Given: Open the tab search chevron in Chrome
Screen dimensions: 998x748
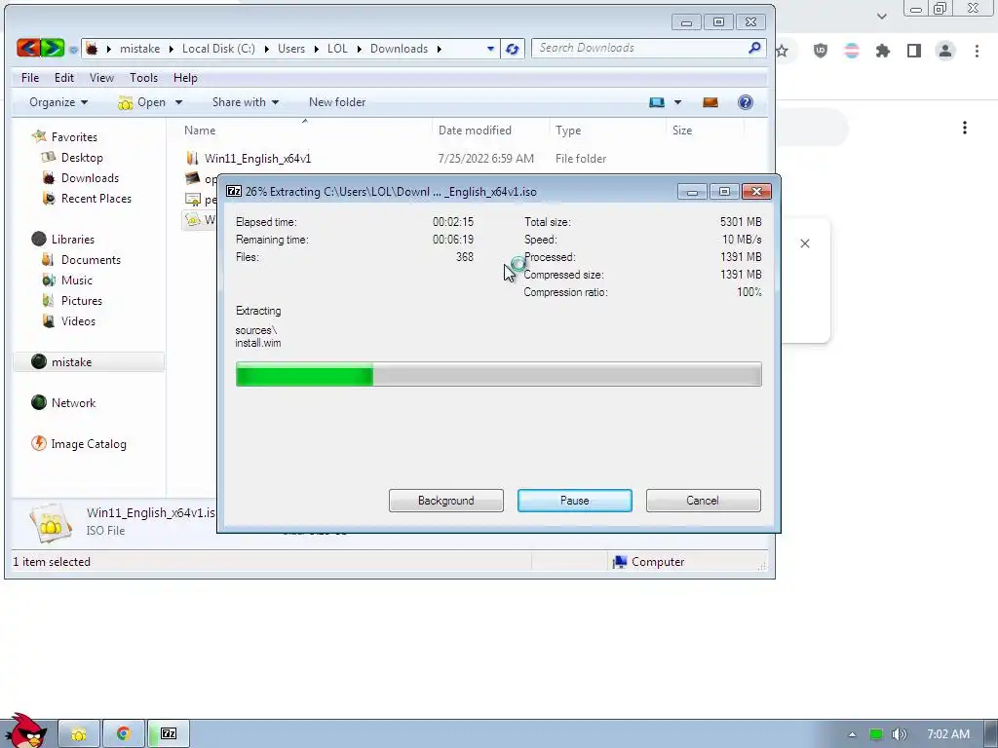Looking at the screenshot, I should click(881, 16).
